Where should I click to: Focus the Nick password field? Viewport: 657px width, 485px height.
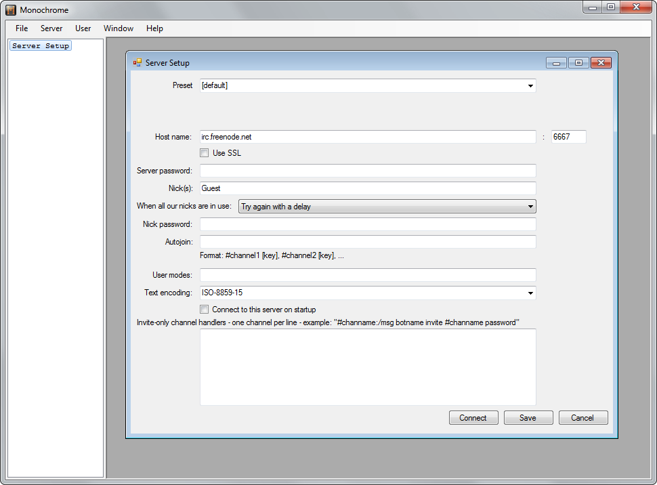[x=368, y=224]
